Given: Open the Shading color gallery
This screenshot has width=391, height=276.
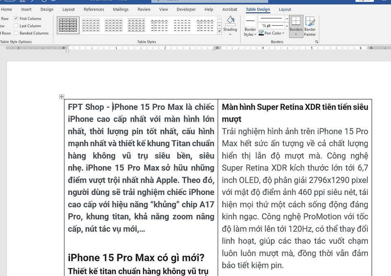Looking at the screenshot, I should (230, 33).
